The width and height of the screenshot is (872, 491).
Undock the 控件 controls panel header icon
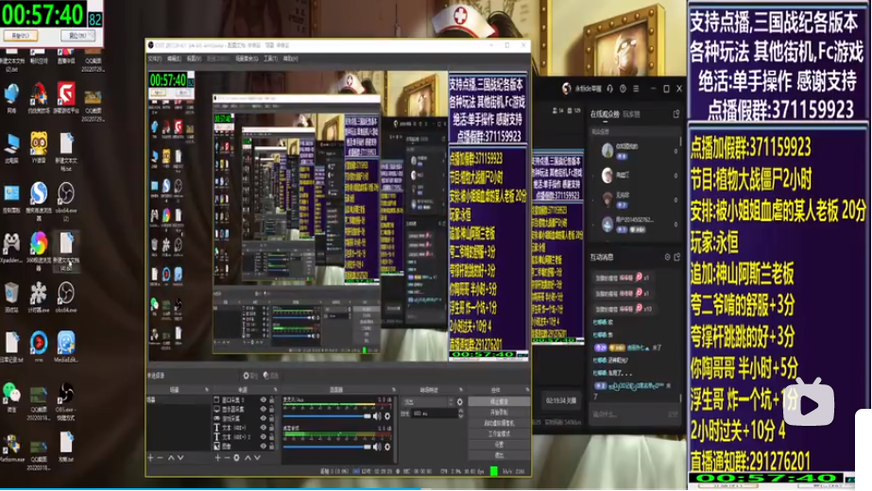point(526,390)
